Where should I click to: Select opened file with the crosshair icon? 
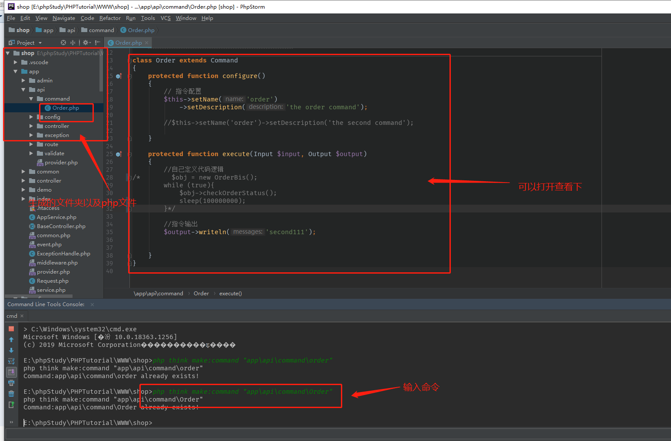(x=63, y=42)
